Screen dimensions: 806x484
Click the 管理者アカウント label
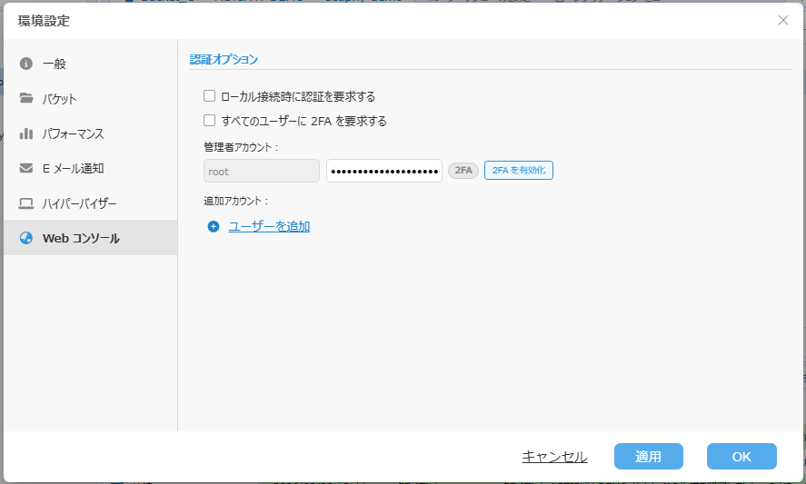241,147
